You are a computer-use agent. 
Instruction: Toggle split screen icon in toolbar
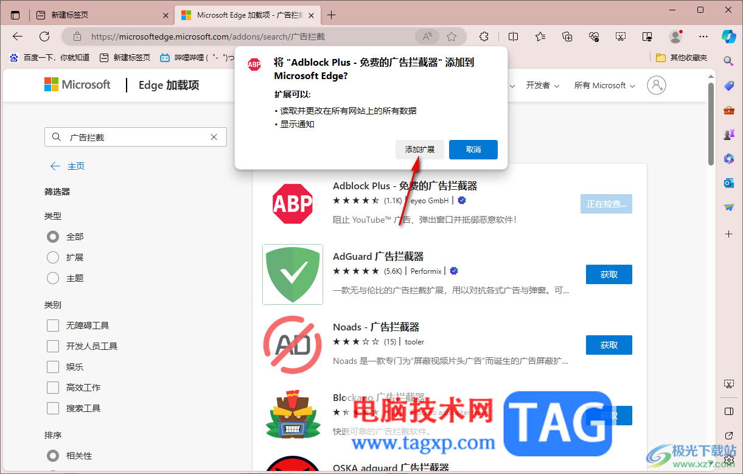513,37
